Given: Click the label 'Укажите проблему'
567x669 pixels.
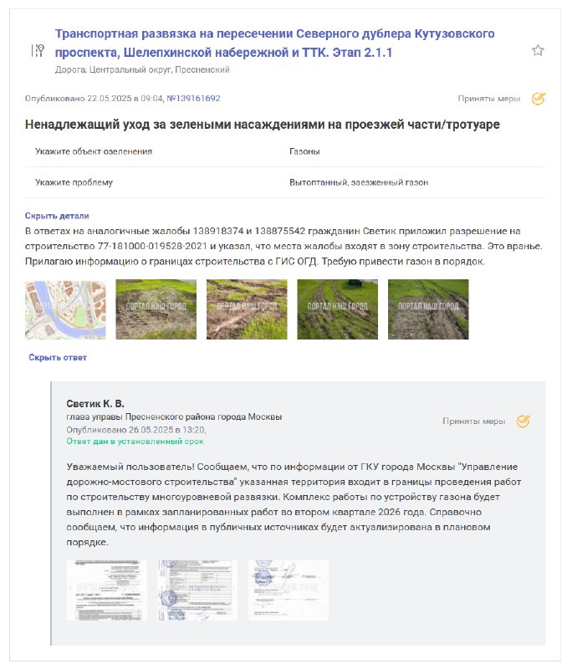Looking at the screenshot, I should point(74,182).
